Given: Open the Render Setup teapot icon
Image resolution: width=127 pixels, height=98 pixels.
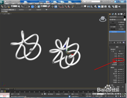Looking at the screenshot, I should (113, 7).
